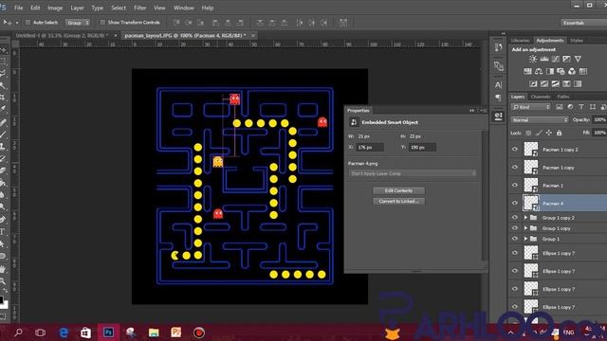Enable the Auto-Select checkbox

[28, 23]
